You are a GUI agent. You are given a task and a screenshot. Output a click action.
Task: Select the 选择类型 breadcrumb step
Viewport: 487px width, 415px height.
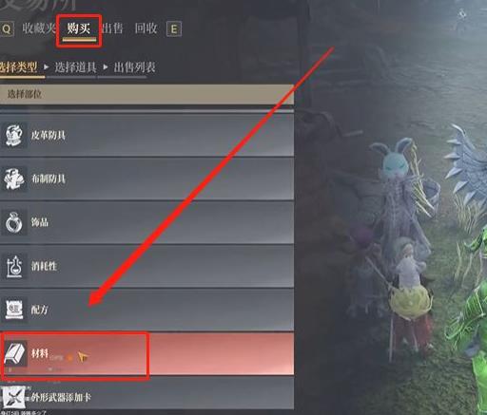point(18,67)
